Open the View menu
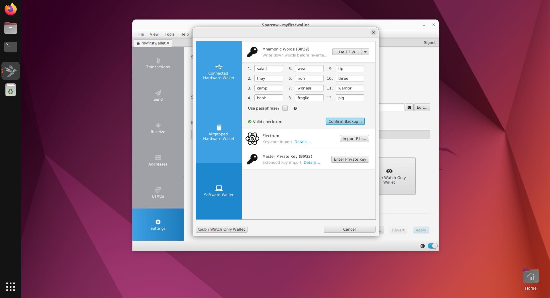 point(154,34)
